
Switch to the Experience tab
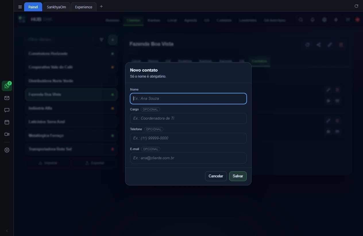(x=84, y=7)
